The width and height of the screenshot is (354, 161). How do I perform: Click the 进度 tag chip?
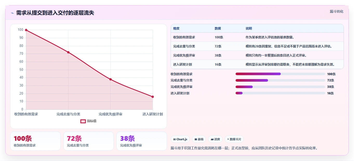click(x=215, y=139)
